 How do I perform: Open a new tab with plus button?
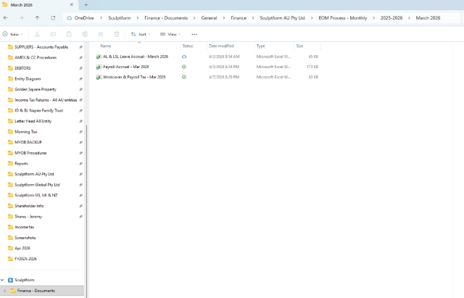(x=86, y=5)
